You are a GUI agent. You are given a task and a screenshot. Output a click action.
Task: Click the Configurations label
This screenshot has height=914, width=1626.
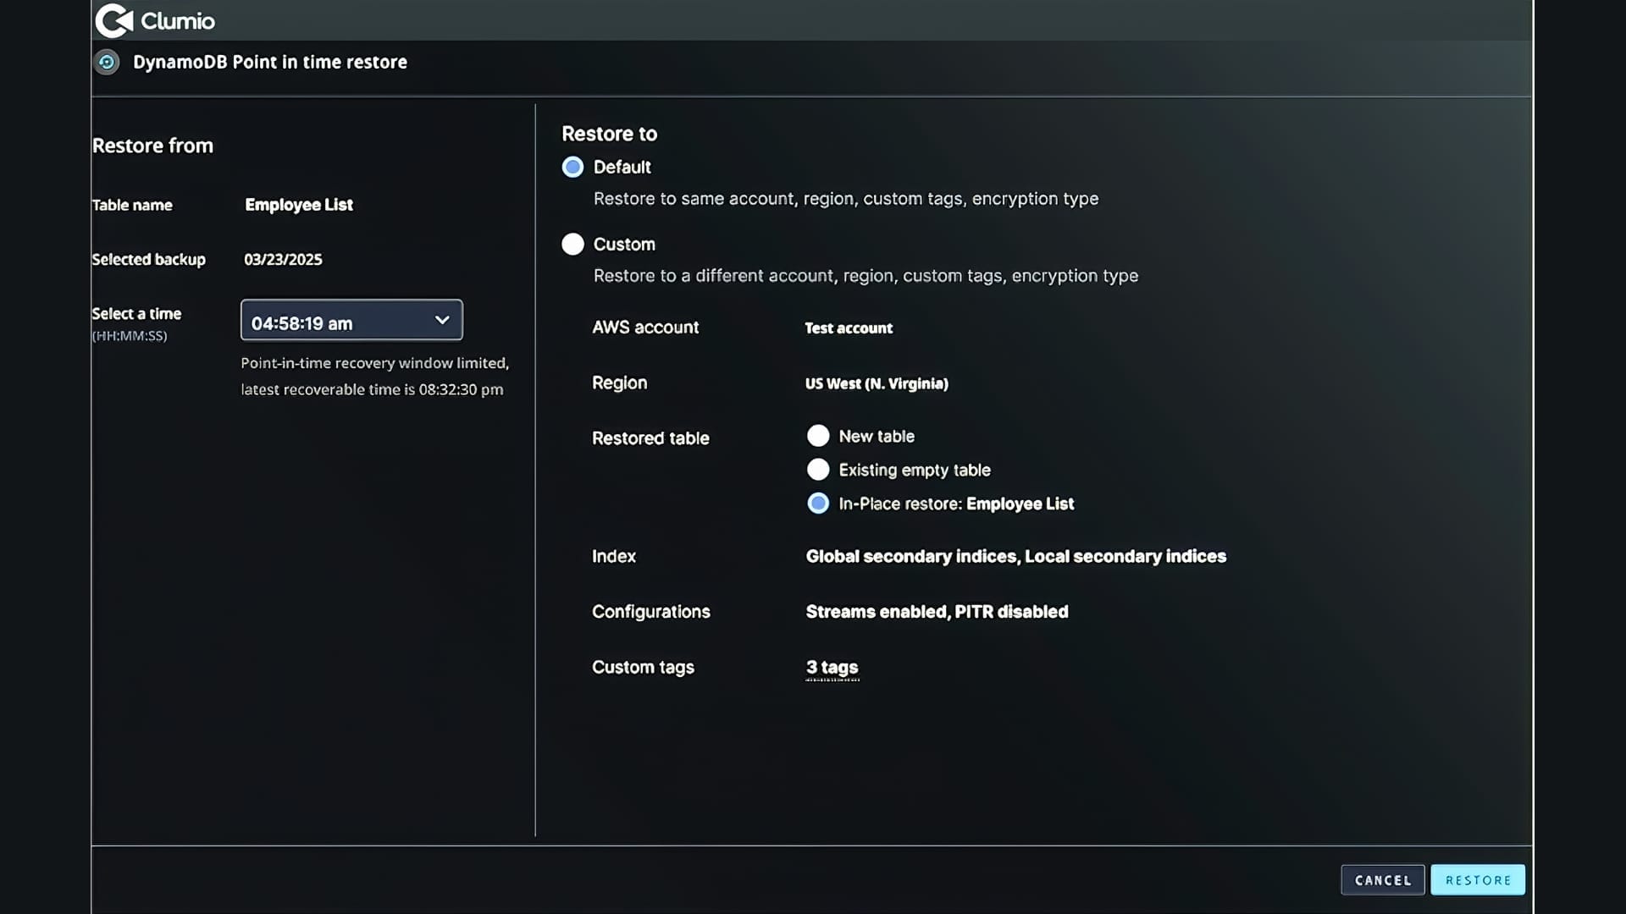[x=650, y=612]
